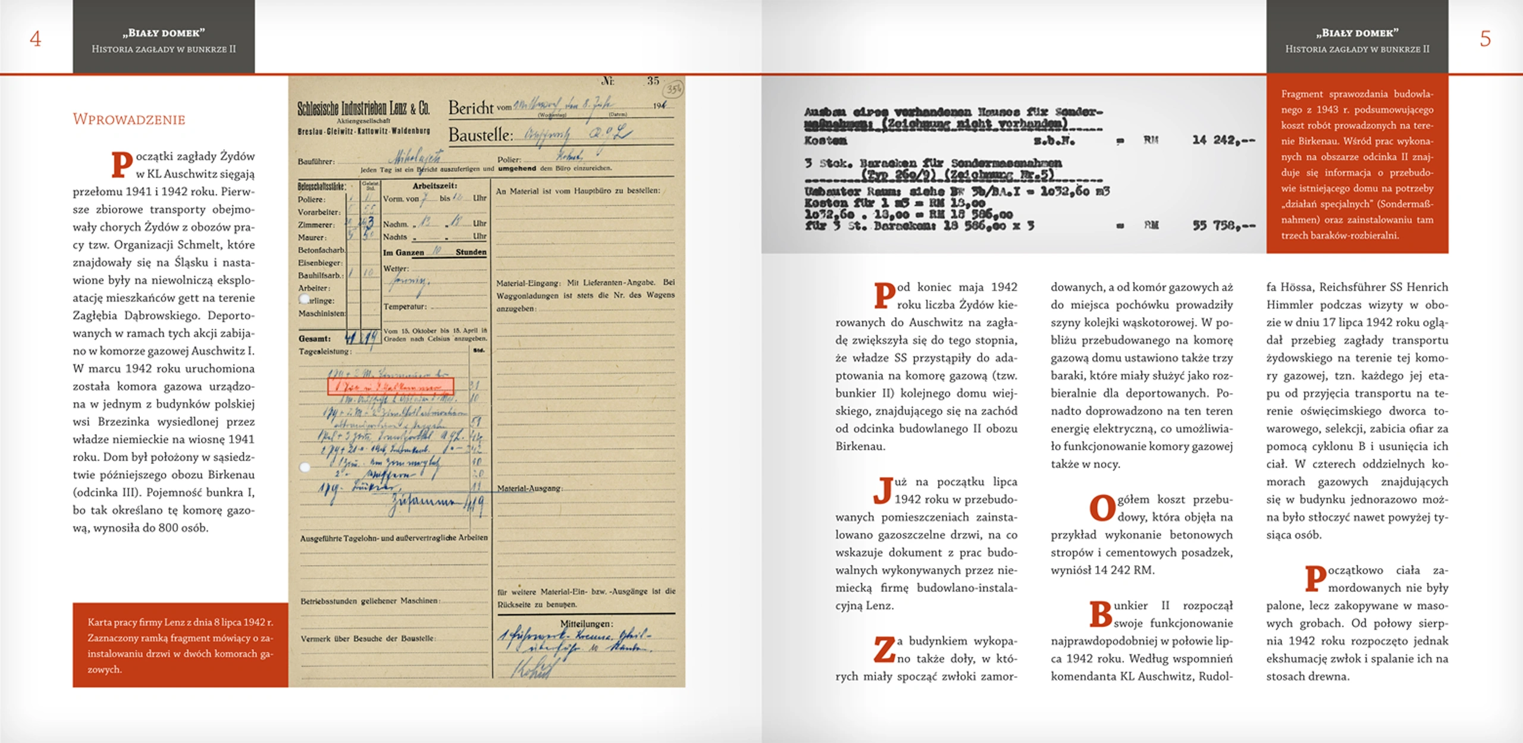Click the "Arbeitszeit" section on the work card
The image size is (1523, 743).
[434, 186]
